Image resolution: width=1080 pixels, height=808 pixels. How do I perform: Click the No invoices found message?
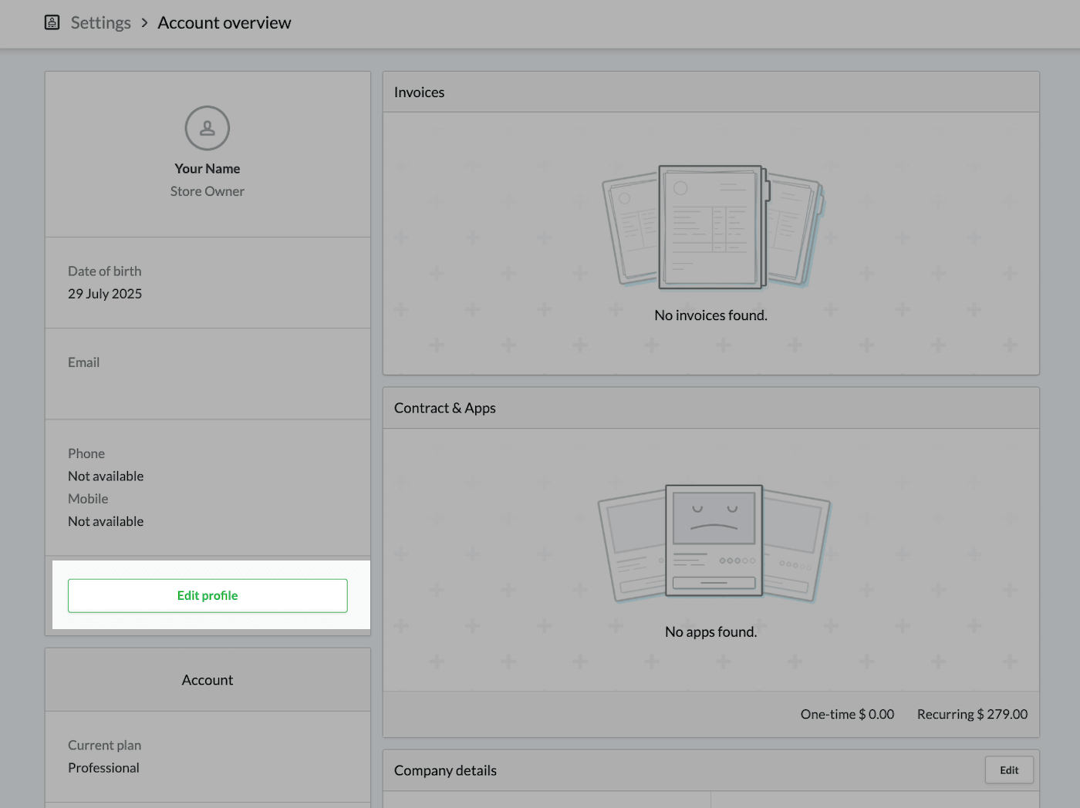click(711, 315)
